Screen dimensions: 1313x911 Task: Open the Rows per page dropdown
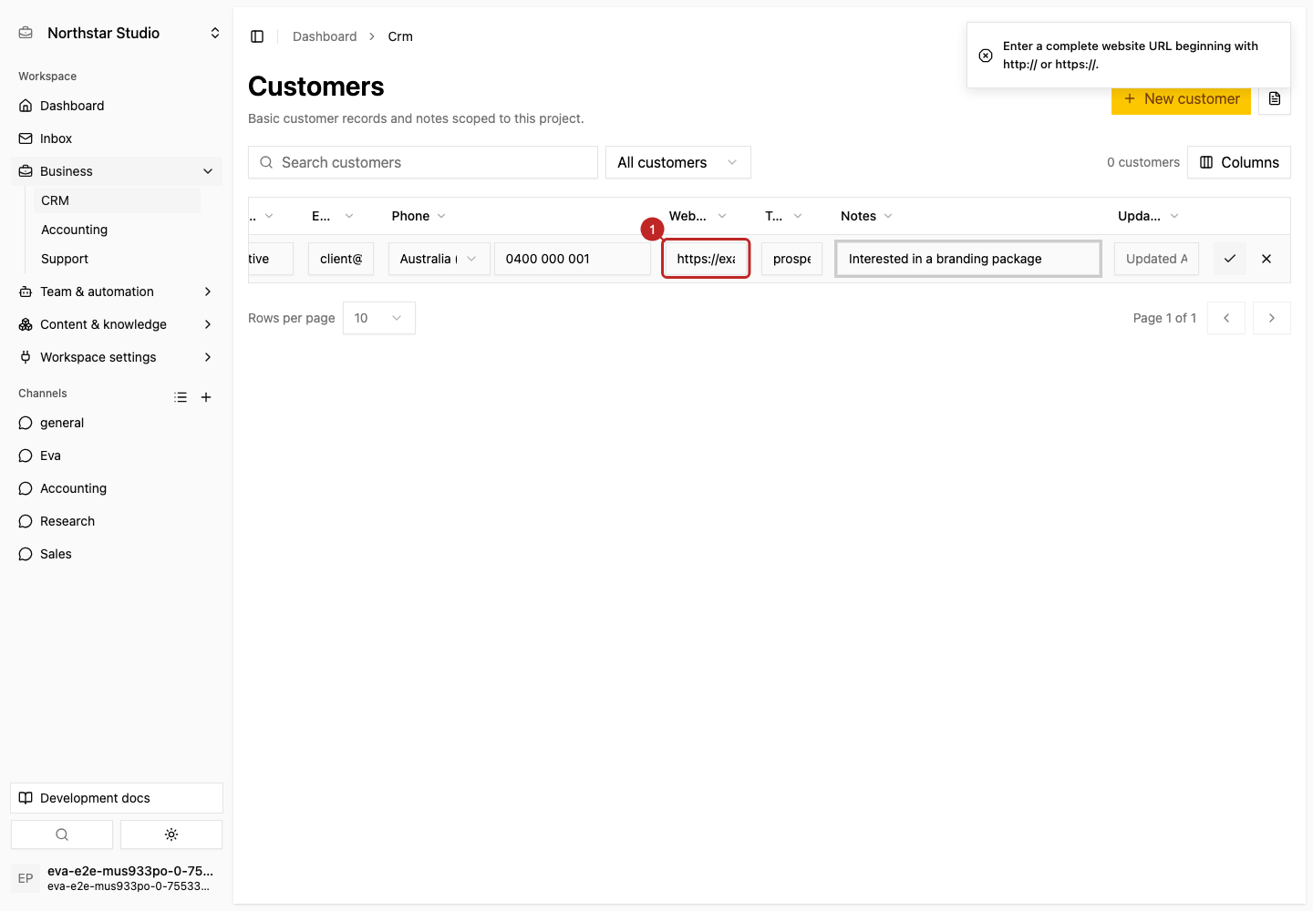tap(379, 318)
